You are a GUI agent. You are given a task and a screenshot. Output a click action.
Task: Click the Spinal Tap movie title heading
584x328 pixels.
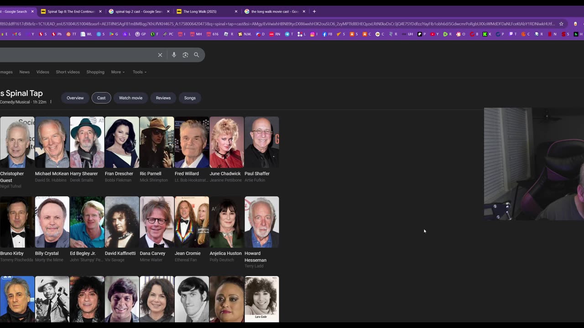tap(21, 93)
